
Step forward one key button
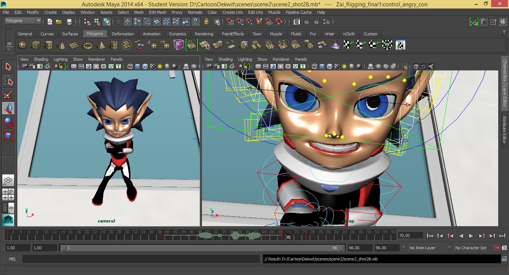coord(481,236)
